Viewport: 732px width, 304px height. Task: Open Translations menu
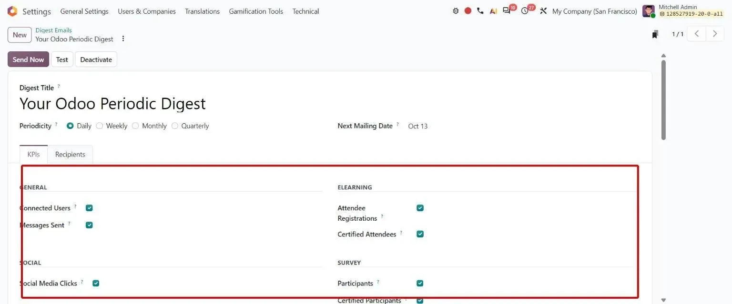tap(203, 11)
